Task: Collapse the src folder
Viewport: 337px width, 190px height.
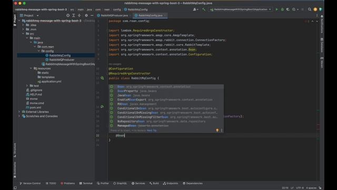Action: pyautogui.click(x=23, y=34)
